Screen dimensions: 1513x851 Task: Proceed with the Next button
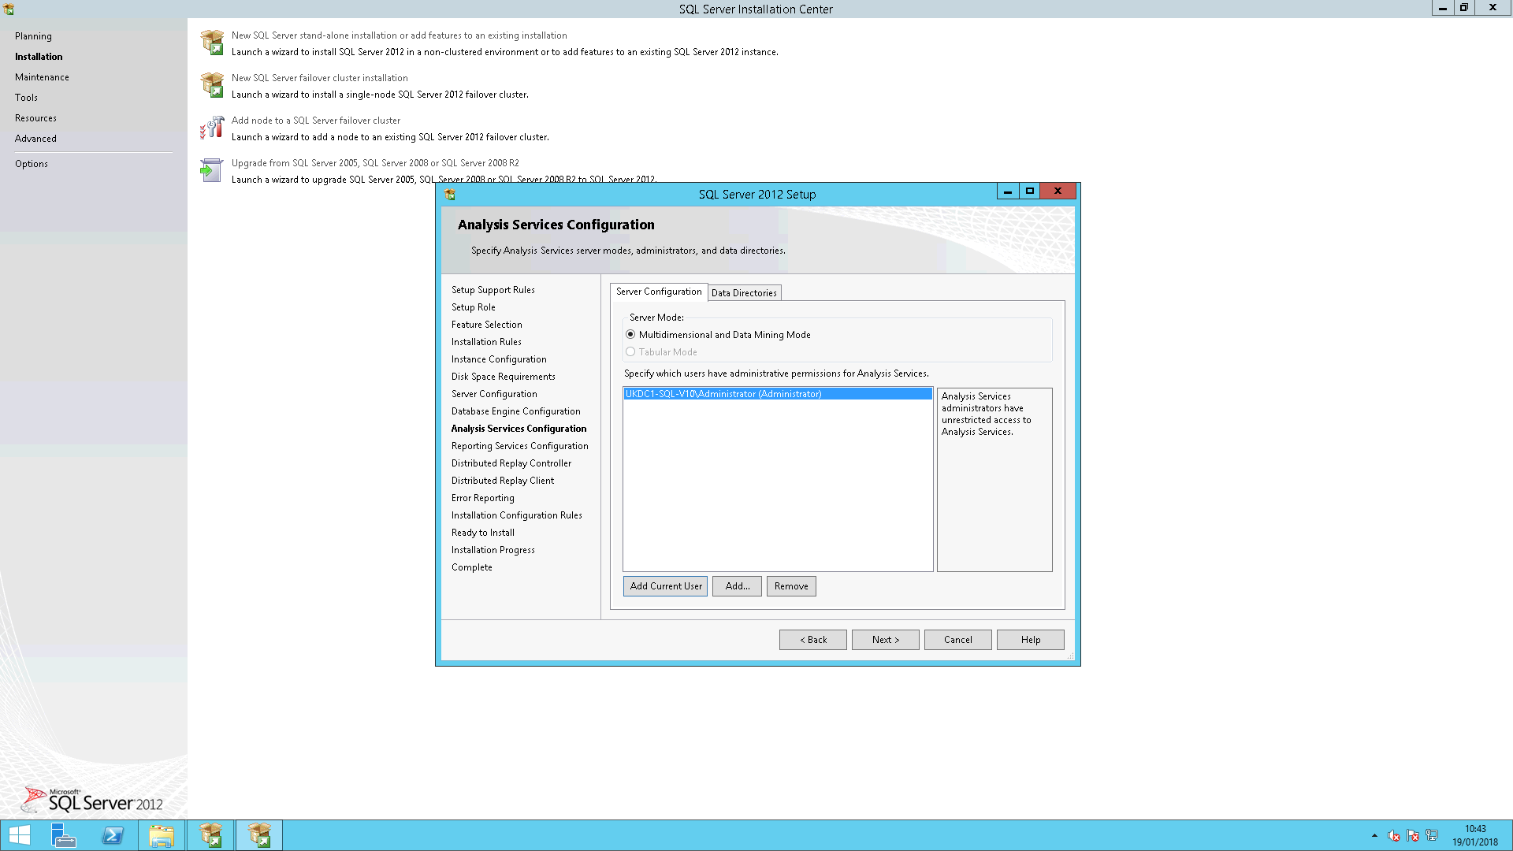click(x=886, y=640)
